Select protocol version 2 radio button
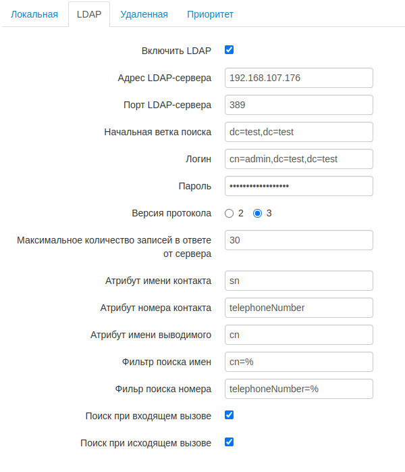405x472 pixels. click(x=229, y=213)
